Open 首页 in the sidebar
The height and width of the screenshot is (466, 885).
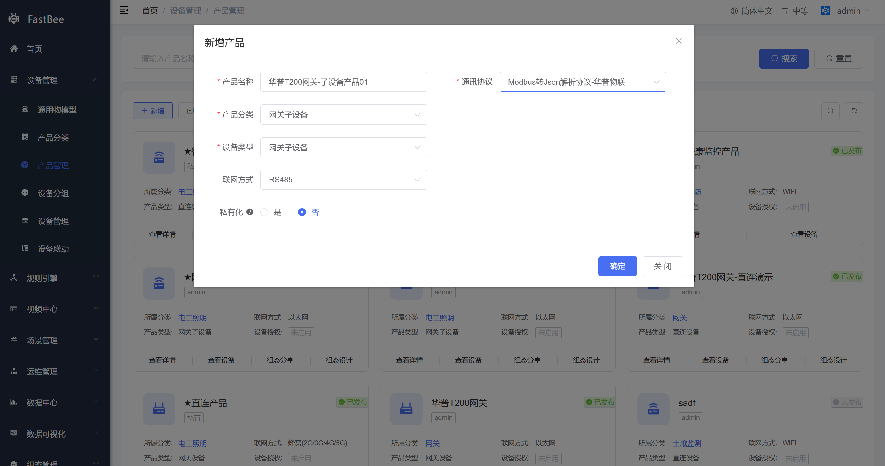coord(55,49)
